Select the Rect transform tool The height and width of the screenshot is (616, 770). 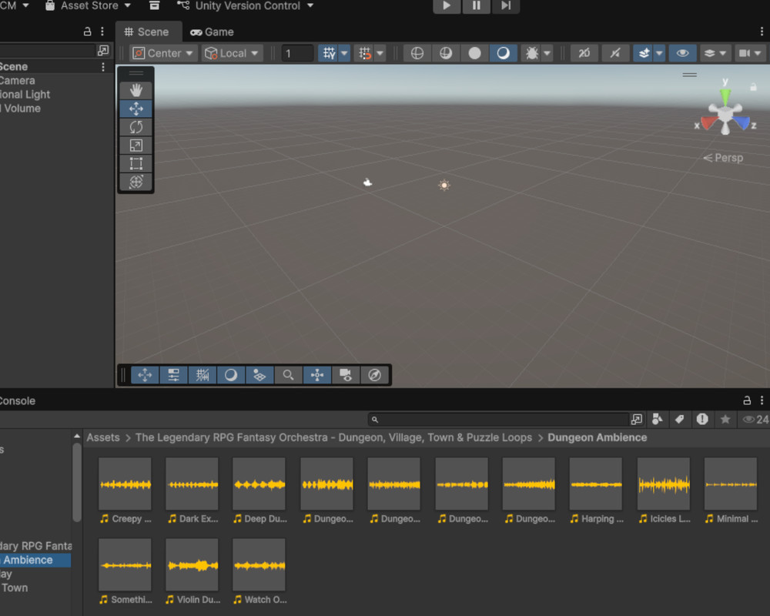(x=136, y=163)
